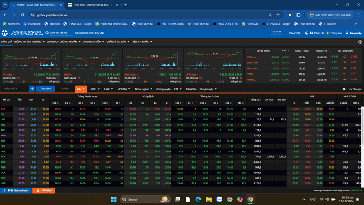This screenshot has height=205, width=364.
Task: Open Task View on the taskbar
Action: [x=178, y=199]
